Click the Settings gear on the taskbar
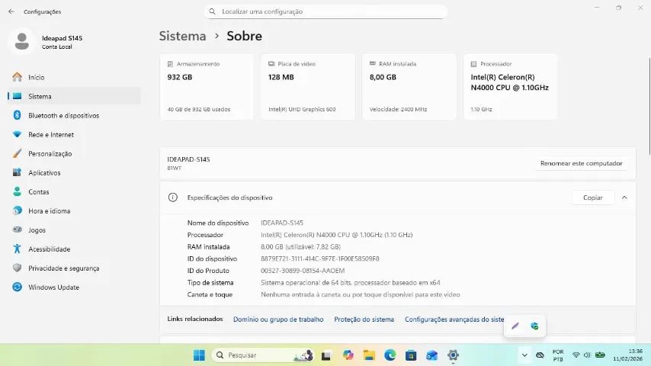 [453, 355]
